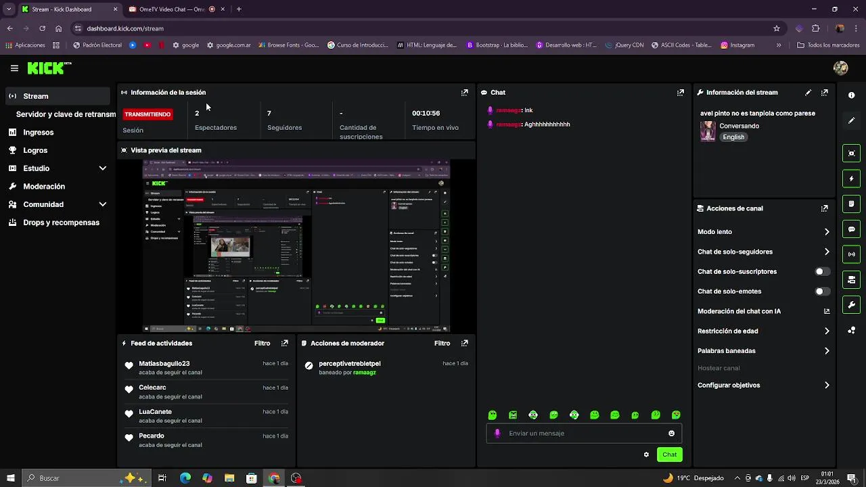The image size is (866, 487).
Task: Expand Restricción de edad options
Action: (827, 331)
